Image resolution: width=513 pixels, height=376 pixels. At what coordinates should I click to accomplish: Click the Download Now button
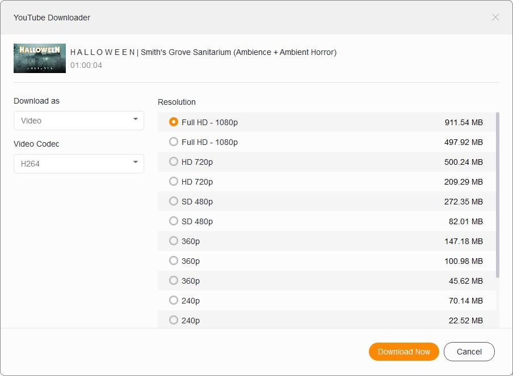[x=403, y=352]
